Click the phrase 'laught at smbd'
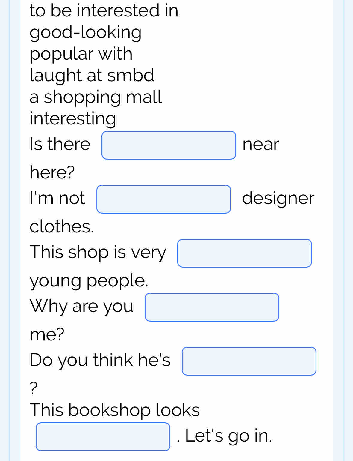353x461 pixels. coord(92,75)
